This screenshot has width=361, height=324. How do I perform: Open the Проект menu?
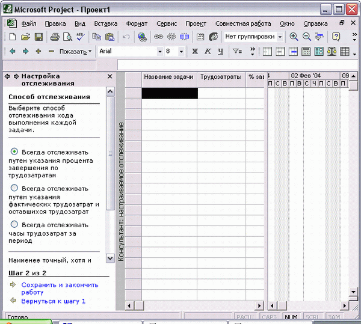coord(196,23)
